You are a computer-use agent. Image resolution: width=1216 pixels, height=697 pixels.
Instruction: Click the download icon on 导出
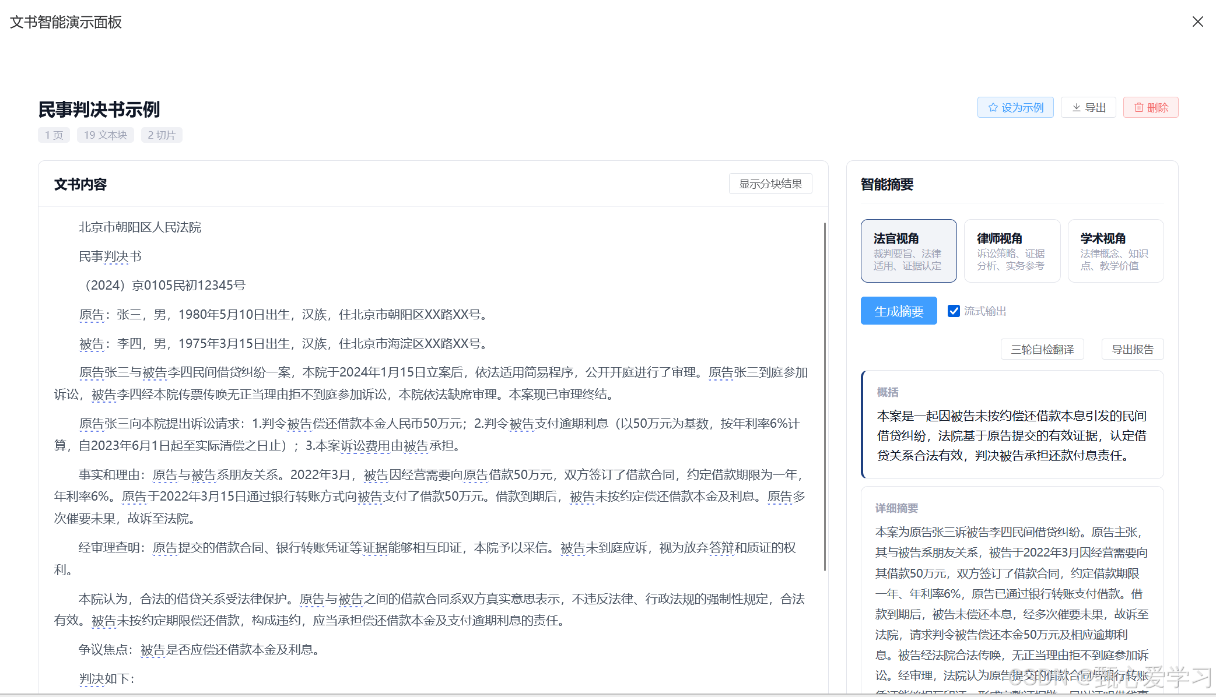(x=1076, y=108)
